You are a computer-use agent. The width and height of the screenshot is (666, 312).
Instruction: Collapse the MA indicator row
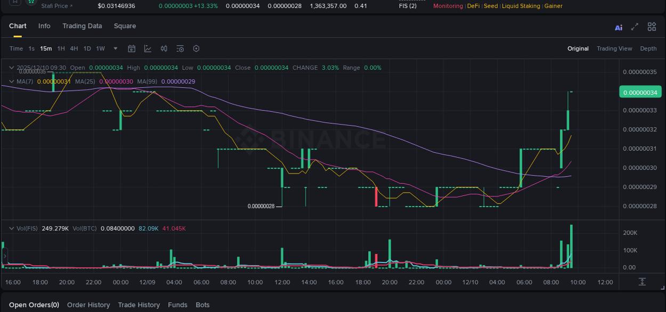[x=11, y=81]
